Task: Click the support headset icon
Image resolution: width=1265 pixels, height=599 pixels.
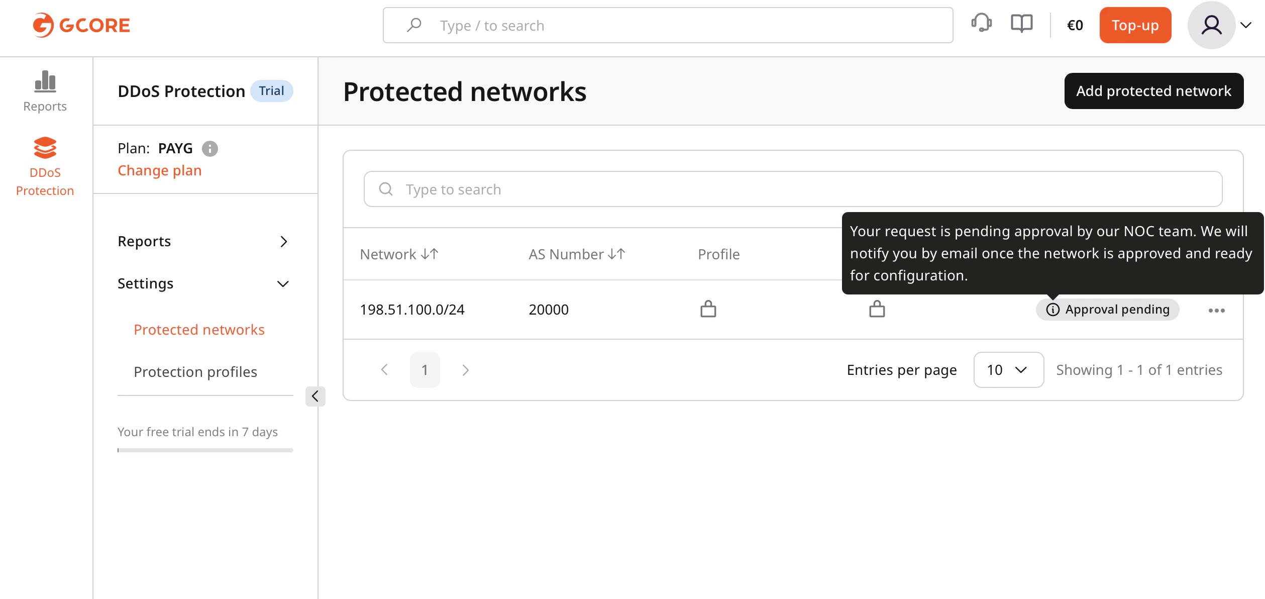Action: point(982,23)
